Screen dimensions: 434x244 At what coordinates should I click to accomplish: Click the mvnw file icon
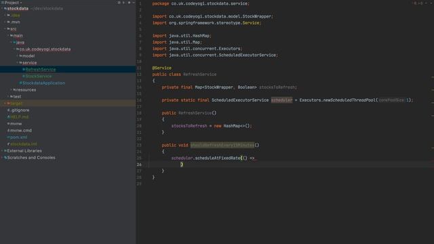[x=9, y=123]
